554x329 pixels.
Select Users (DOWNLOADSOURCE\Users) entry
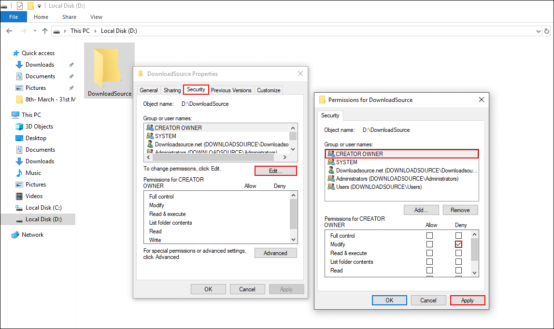(402, 187)
